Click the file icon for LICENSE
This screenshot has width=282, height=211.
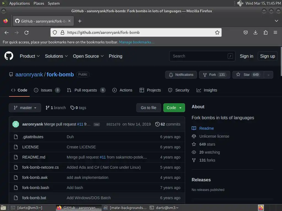click(16, 147)
